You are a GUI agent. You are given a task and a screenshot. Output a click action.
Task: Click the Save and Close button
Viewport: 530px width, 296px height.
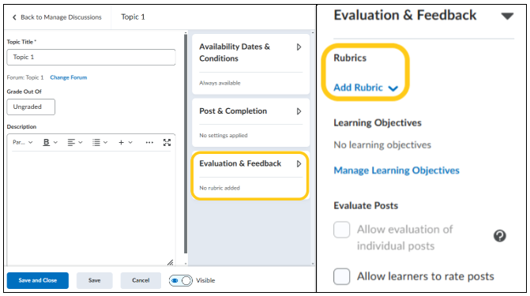pos(38,280)
